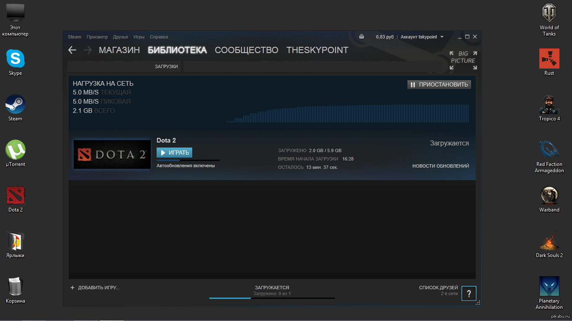
Task: Click the Dota 2 download progress bar
Action: pos(188,160)
